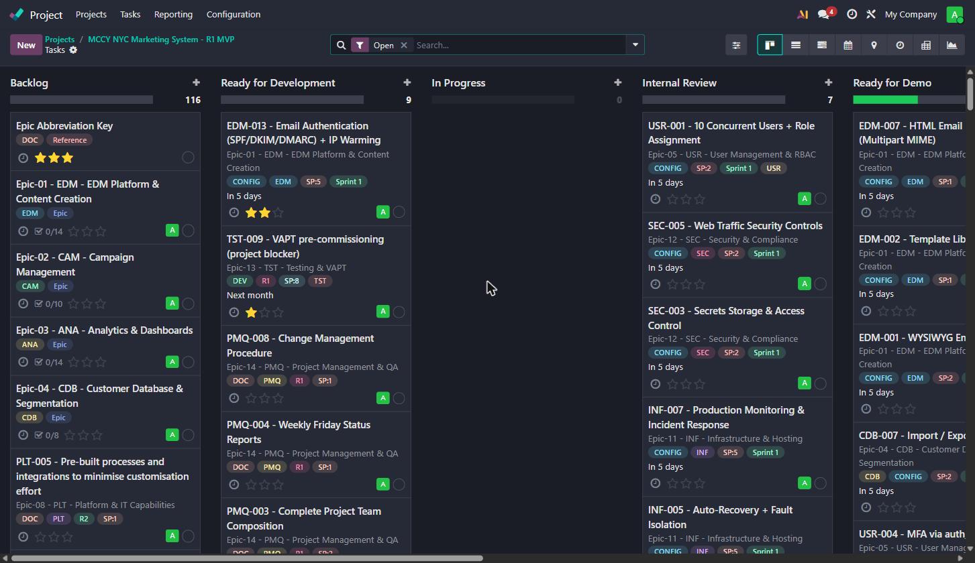Open the PMQ-008 Change Management Procedure card
The width and height of the screenshot is (975, 563).
click(x=315, y=369)
